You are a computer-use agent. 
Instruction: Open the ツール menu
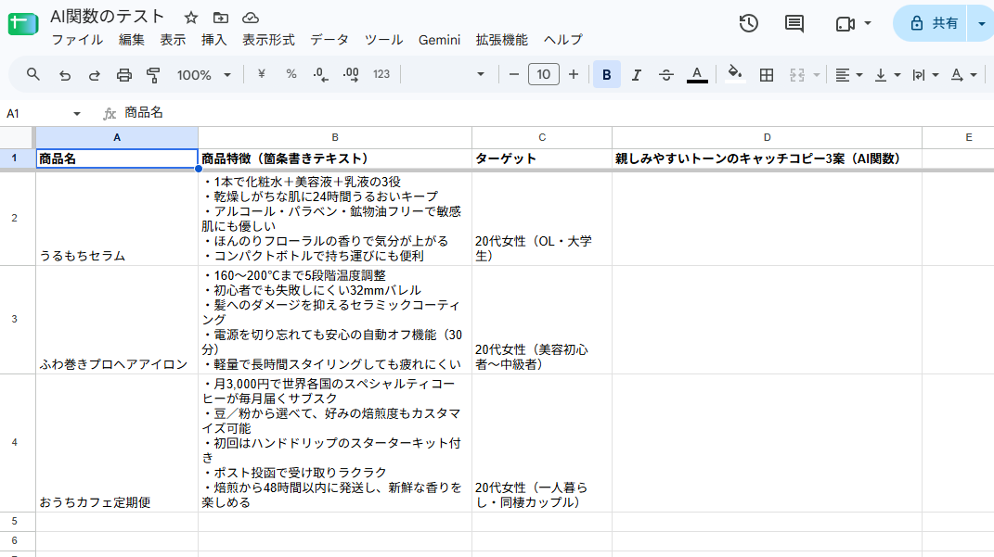click(x=383, y=40)
